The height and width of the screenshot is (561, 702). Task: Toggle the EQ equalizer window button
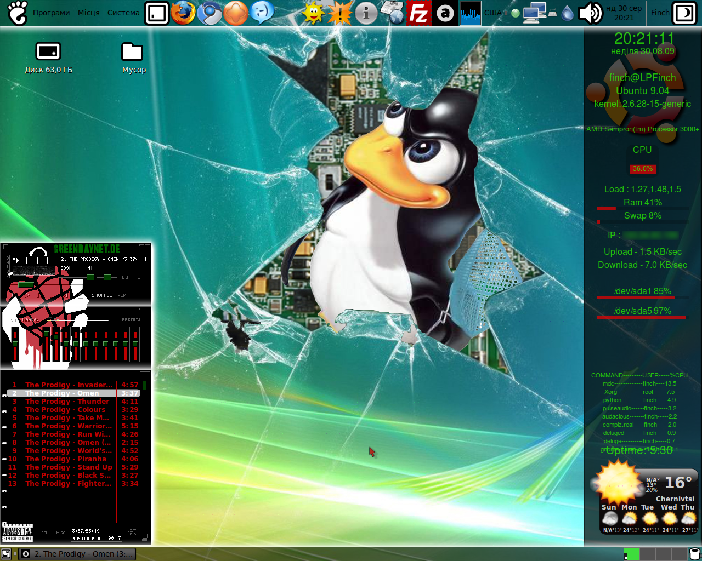125,277
